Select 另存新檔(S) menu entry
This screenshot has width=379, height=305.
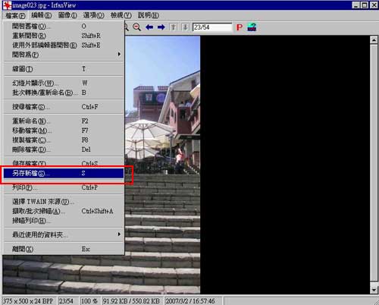63,173
